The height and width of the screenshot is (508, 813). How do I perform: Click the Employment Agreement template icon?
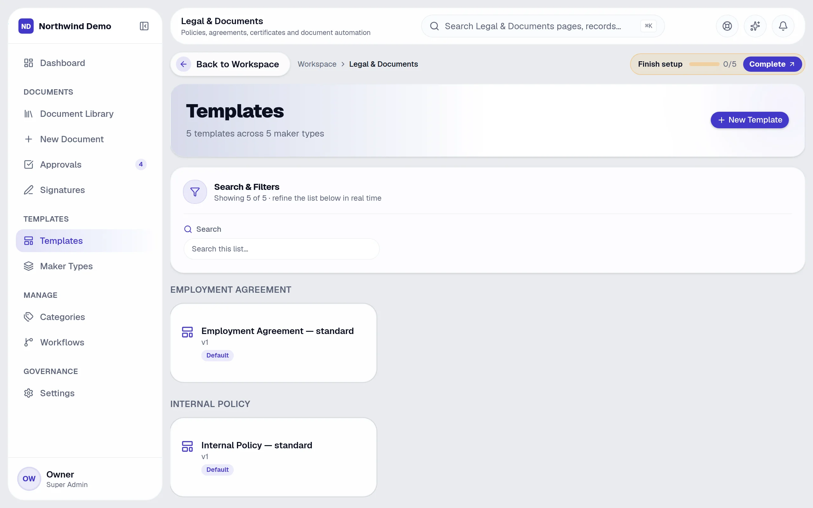pos(187,332)
